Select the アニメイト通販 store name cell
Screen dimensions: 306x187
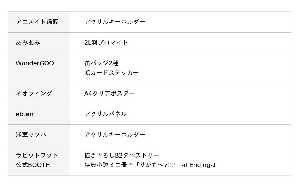[x=37, y=22]
